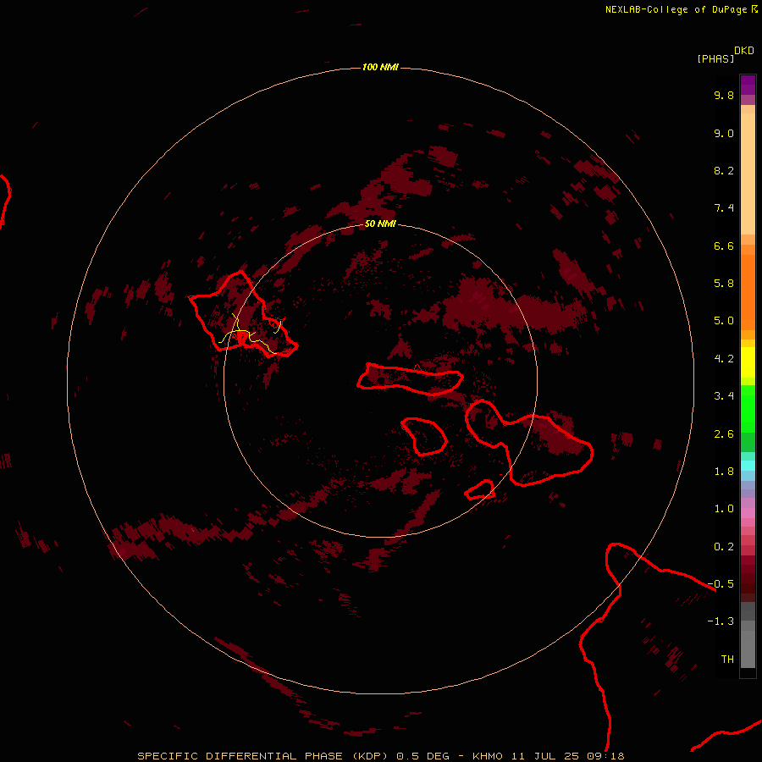Click the 3.4 scale value
The image size is (762, 762).
tap(724, 396)
